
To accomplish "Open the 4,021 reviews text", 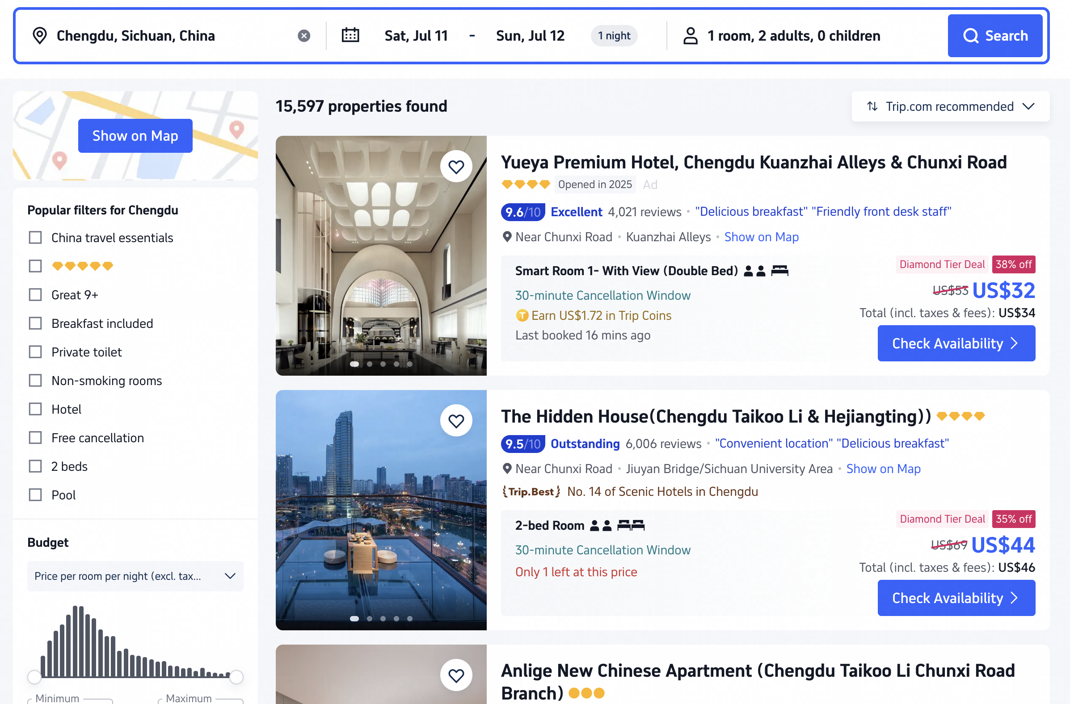I will click(644, 212).
